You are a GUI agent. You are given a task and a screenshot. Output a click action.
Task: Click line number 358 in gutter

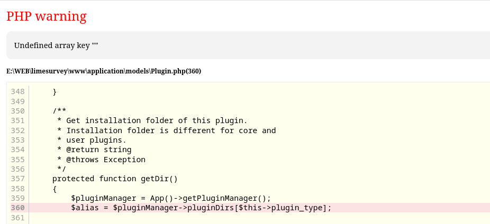[17, 189]
